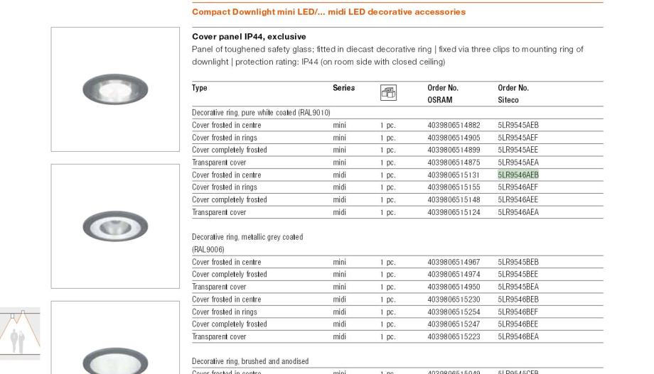Click the 'Type' column header
The height and width of the screenshot is (374, 654).
click(199, 88)
